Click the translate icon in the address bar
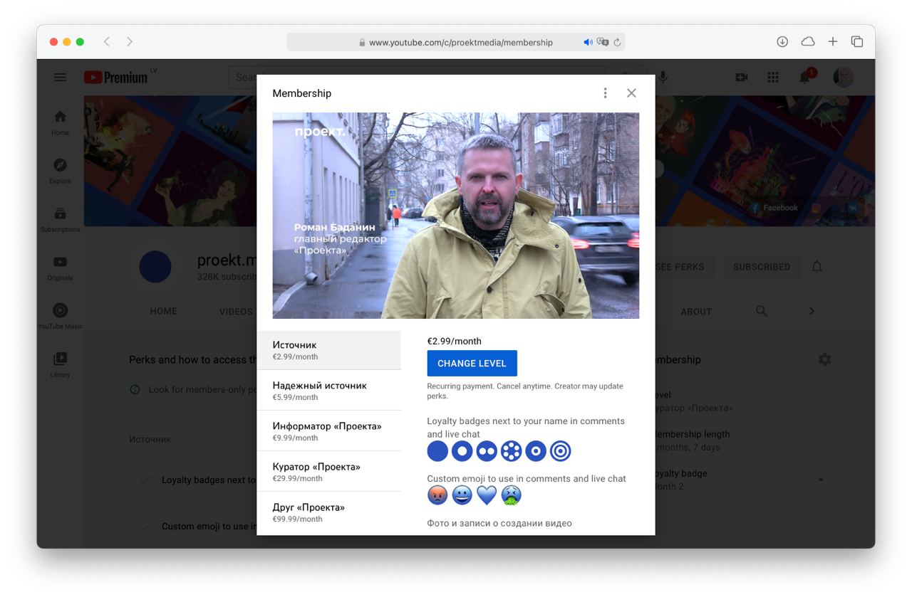 click(x=603, y=42)
